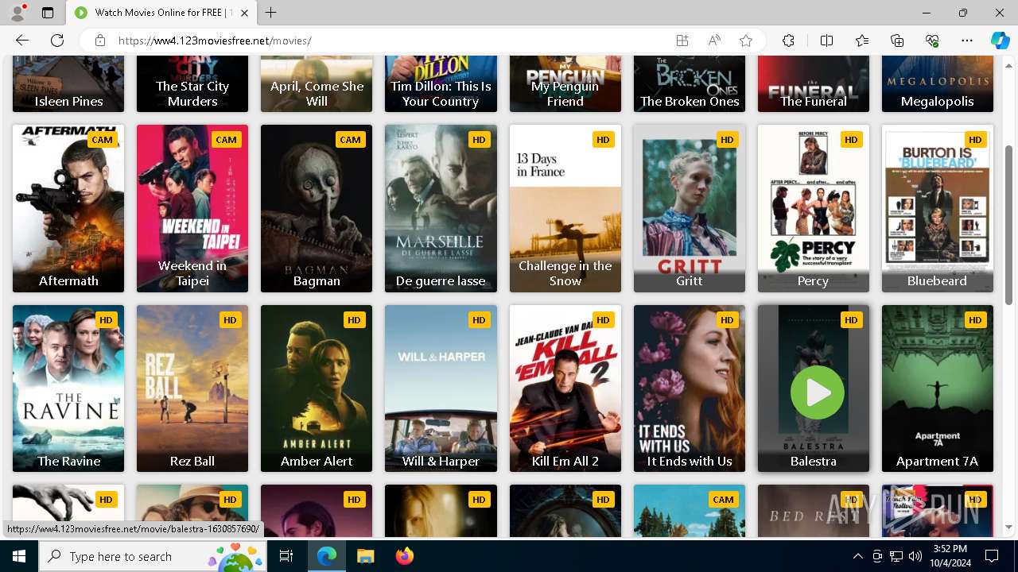
Task: Open the Percy movie poster
Action: click(814, 208)
